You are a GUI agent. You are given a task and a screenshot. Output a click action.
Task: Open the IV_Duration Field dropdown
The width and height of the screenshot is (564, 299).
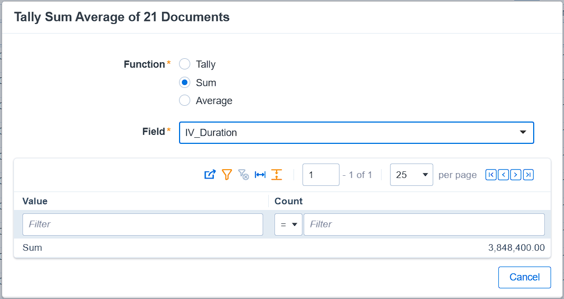[356, 133]
